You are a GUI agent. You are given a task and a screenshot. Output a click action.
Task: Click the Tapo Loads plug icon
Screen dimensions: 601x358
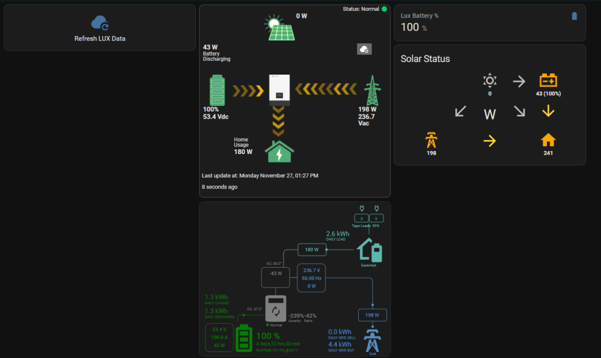[x=361, y=208]
